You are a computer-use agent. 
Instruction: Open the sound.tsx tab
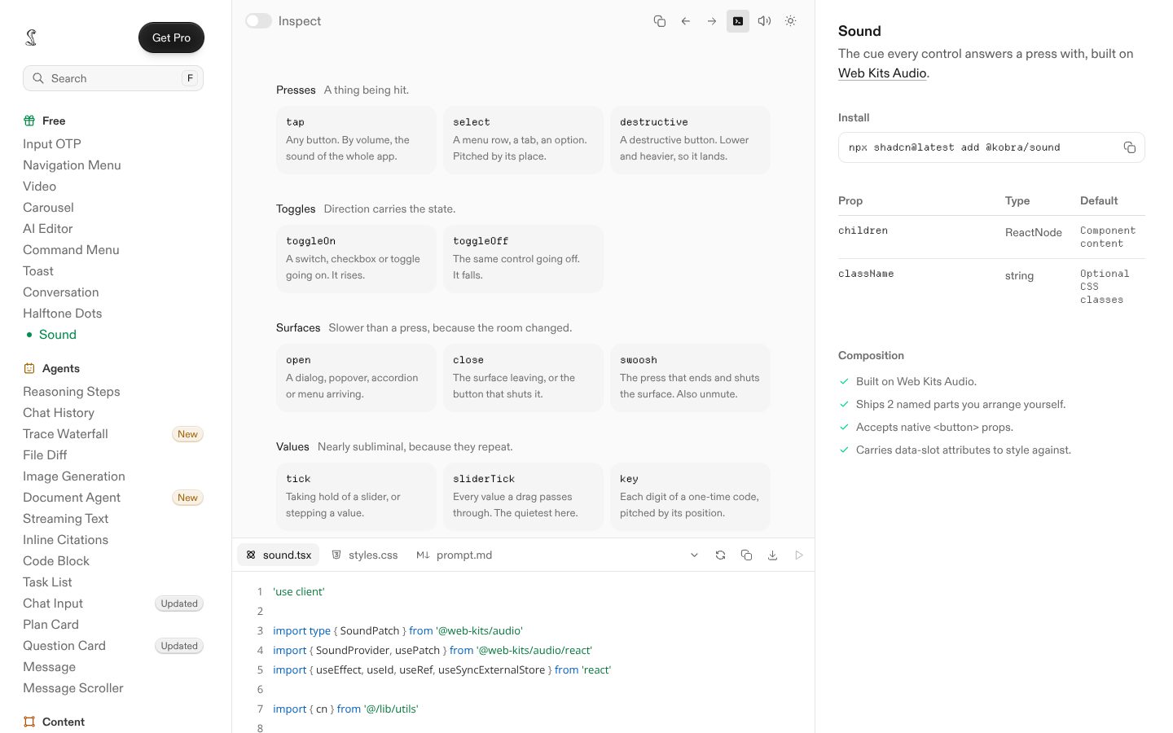[279, 555]
